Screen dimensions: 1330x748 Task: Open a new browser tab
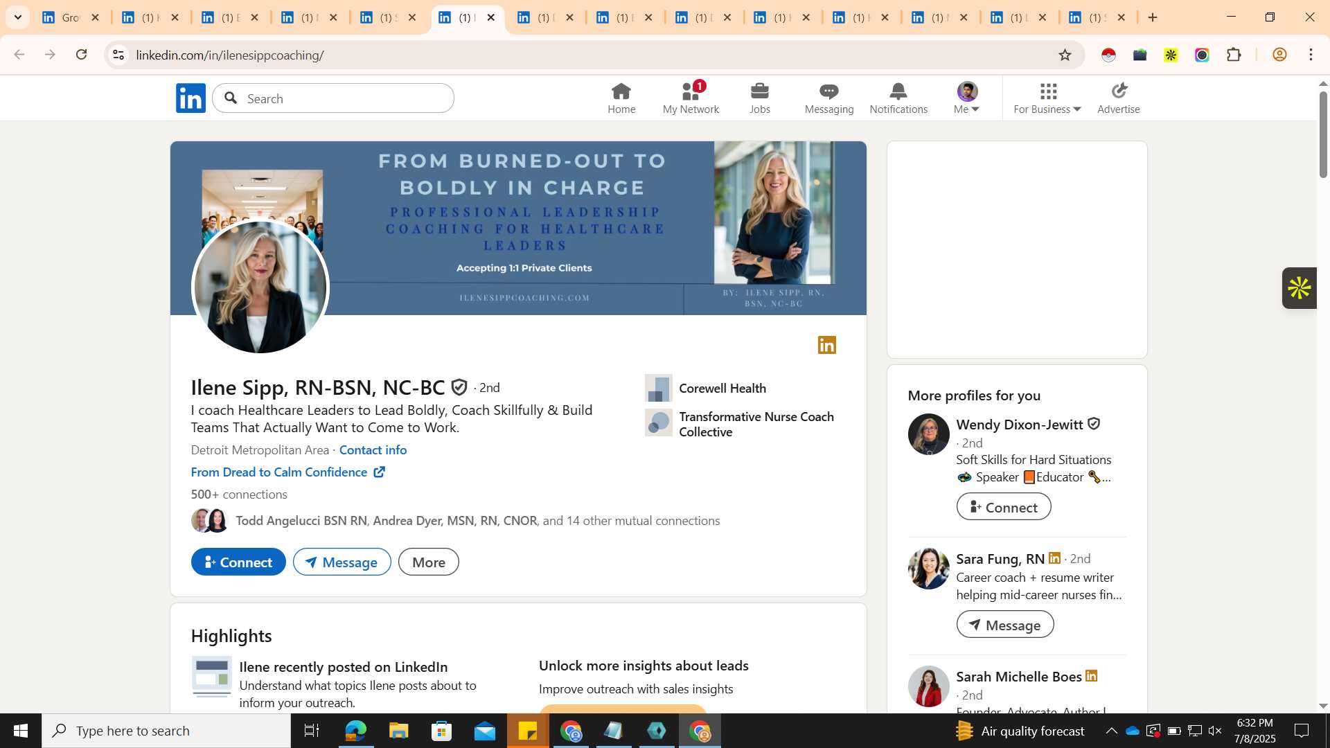[1153, 17]
